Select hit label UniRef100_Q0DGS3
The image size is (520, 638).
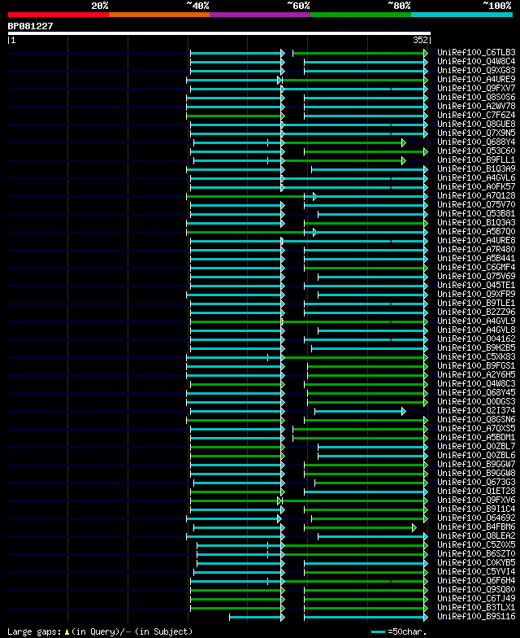[x=476, y=402]
